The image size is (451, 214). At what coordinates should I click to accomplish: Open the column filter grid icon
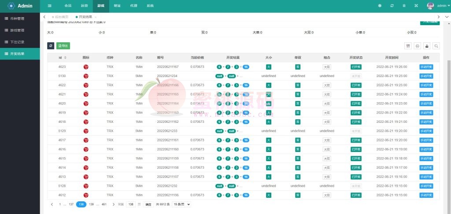pos(408,46)
